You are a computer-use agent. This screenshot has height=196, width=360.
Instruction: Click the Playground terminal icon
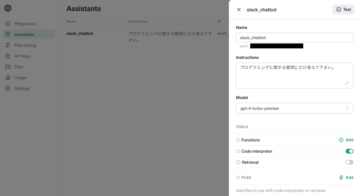8,24
